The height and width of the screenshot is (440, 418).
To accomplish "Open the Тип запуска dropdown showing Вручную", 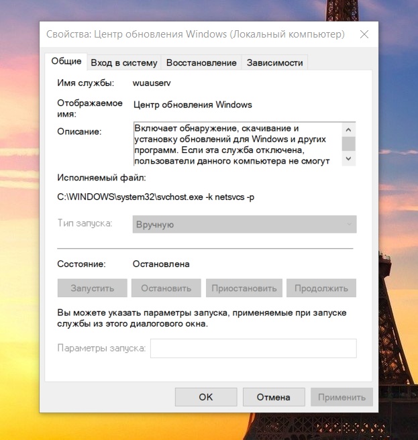I will click(x=244, y=224).
